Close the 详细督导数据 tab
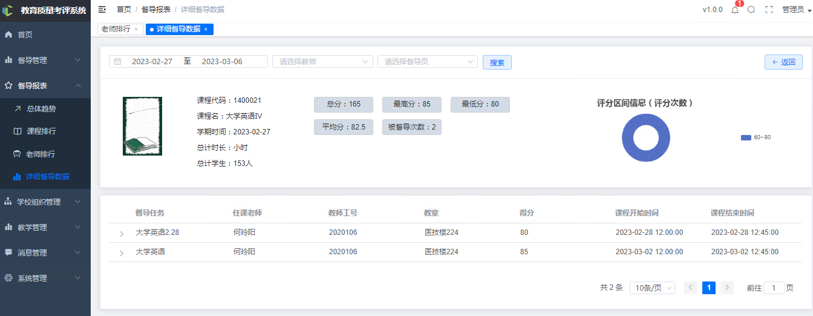This screenshot has height=316, width=813. [x=206, y=29]
